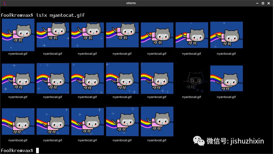Maximize the xterm window
Screen dimensions: 273x154
(x=263, y=3)
